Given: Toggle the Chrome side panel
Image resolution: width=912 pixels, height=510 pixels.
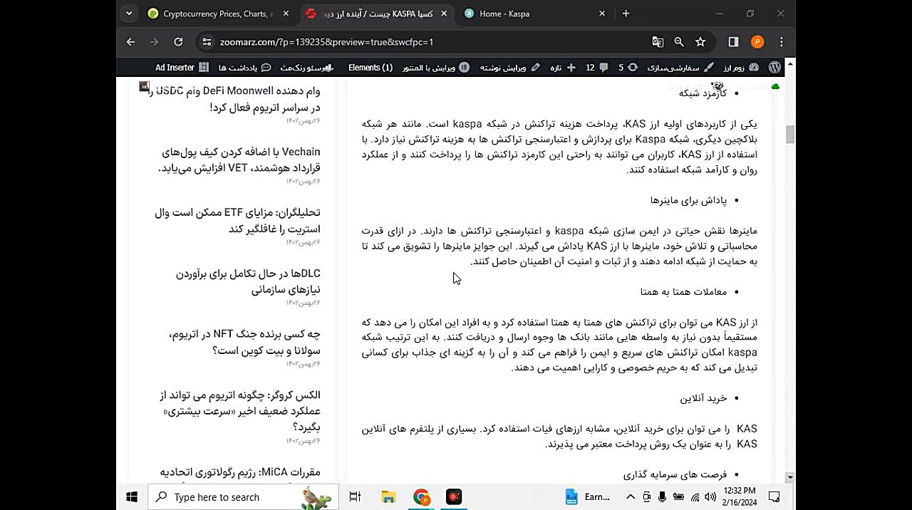Looking at the screenshot, I should pos(733,42).
